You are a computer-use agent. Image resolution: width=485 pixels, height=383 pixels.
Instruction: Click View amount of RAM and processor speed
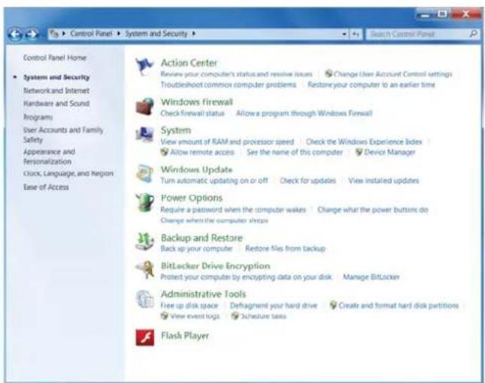pyautogui.click(x=227, y=141)
